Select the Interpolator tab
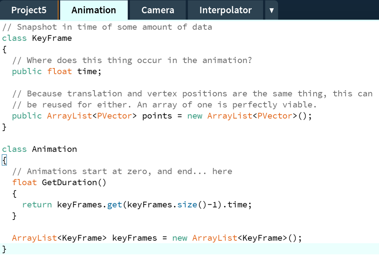 pos(225,10)
